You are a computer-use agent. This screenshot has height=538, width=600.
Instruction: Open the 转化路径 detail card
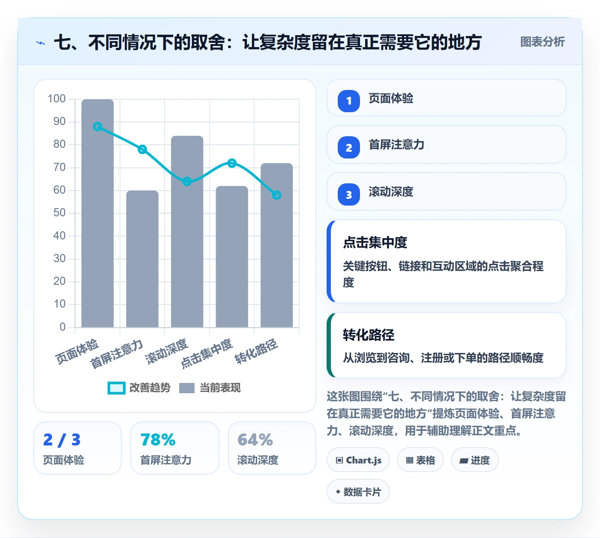[x=447, y=345]
